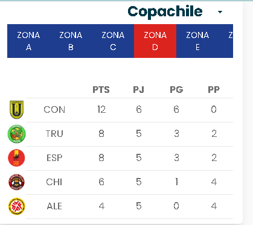Open the Copachile dropdown arrow
The width and height of the screenshot is (253, 225).
(x=220, y=12)
